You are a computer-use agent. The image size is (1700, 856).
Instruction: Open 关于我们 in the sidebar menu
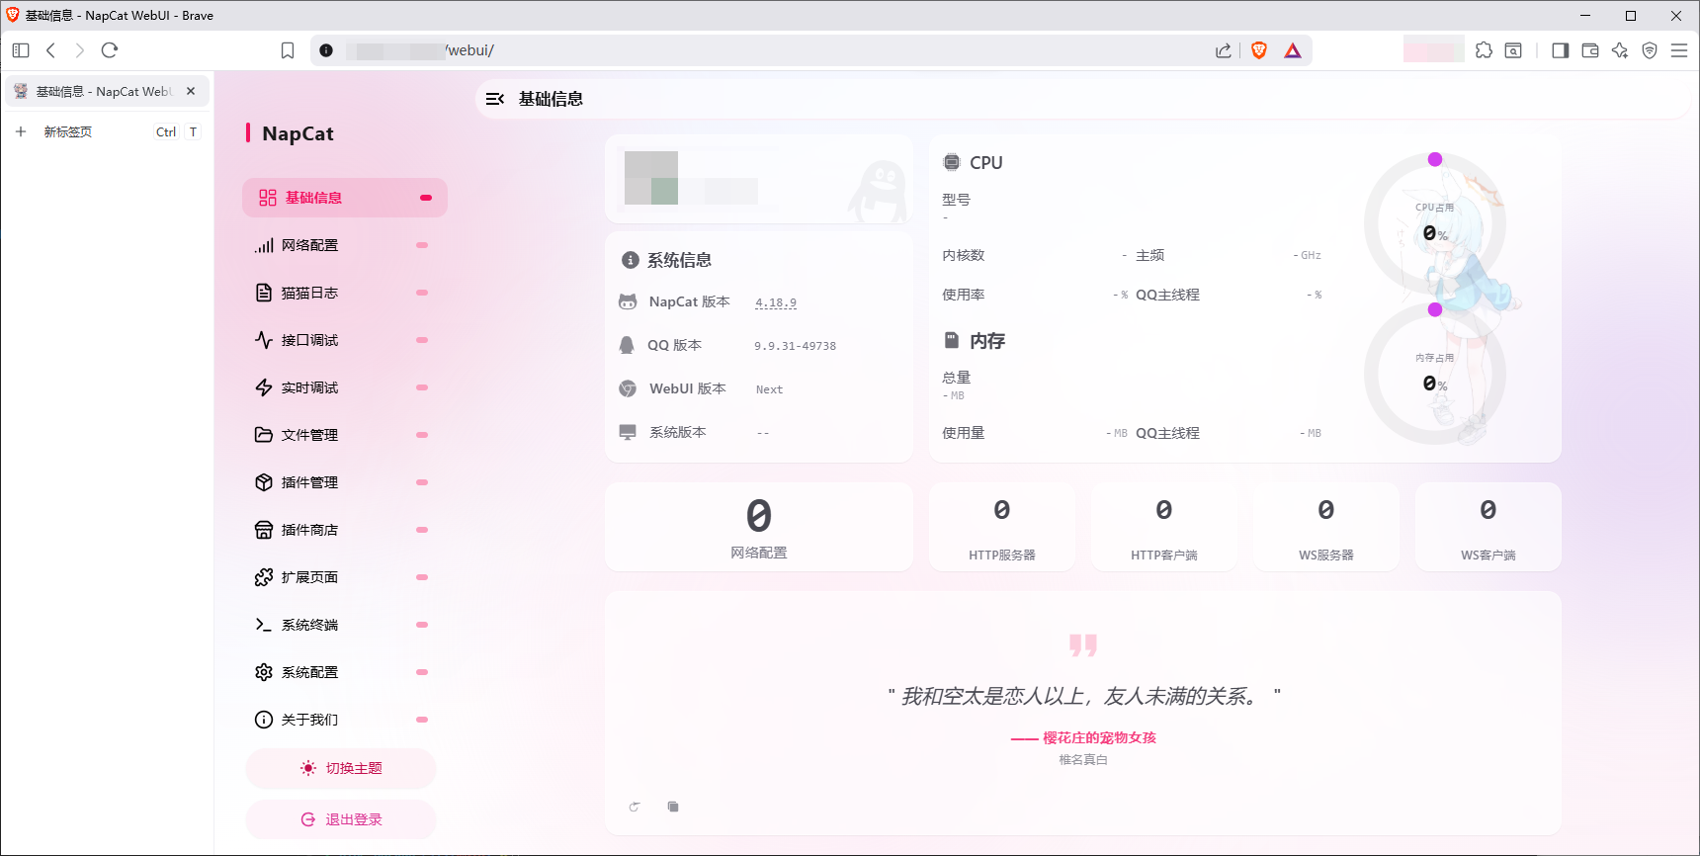(x=345, y=720)
